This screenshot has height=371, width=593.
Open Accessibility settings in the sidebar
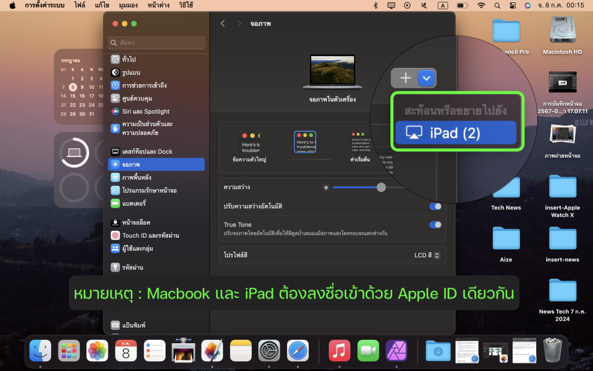[144, 85]
